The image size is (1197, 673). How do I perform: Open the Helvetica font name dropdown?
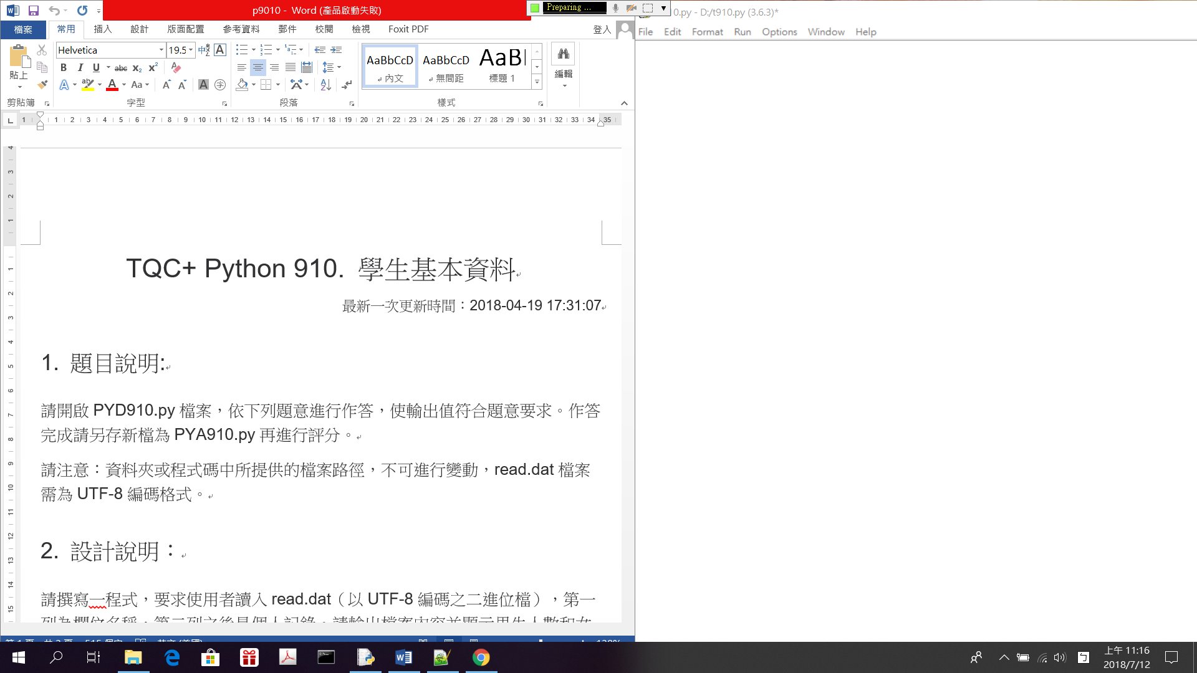click(x=161, y=50)
